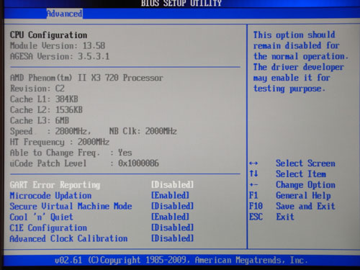This screenshot has height=270, width=360.
Task: Click Cache L2: 1536KB line
Action: point(46,110)
